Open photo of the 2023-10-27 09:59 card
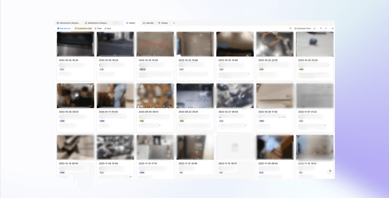This screenshot has width=389, height=198. pyautogui.click(x=235, y=96)
